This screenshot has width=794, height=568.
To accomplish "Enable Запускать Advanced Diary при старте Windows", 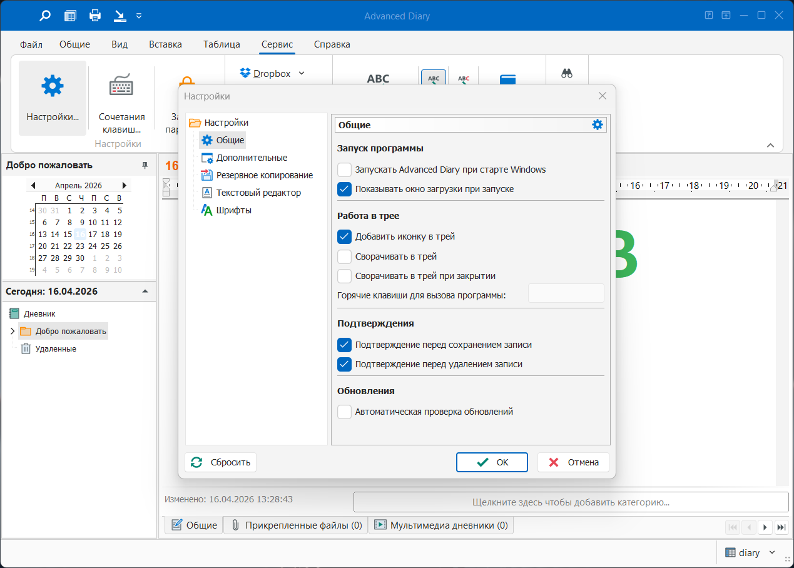I will pyautogui.click(x=345, y=170).
